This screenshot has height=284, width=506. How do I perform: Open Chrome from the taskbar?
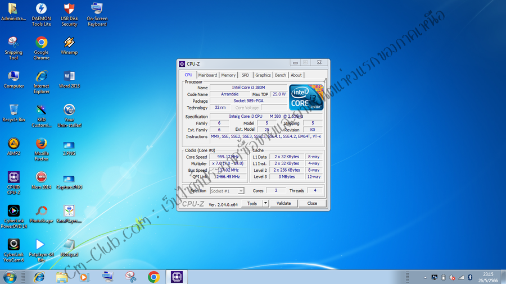(x=153, y=277)
